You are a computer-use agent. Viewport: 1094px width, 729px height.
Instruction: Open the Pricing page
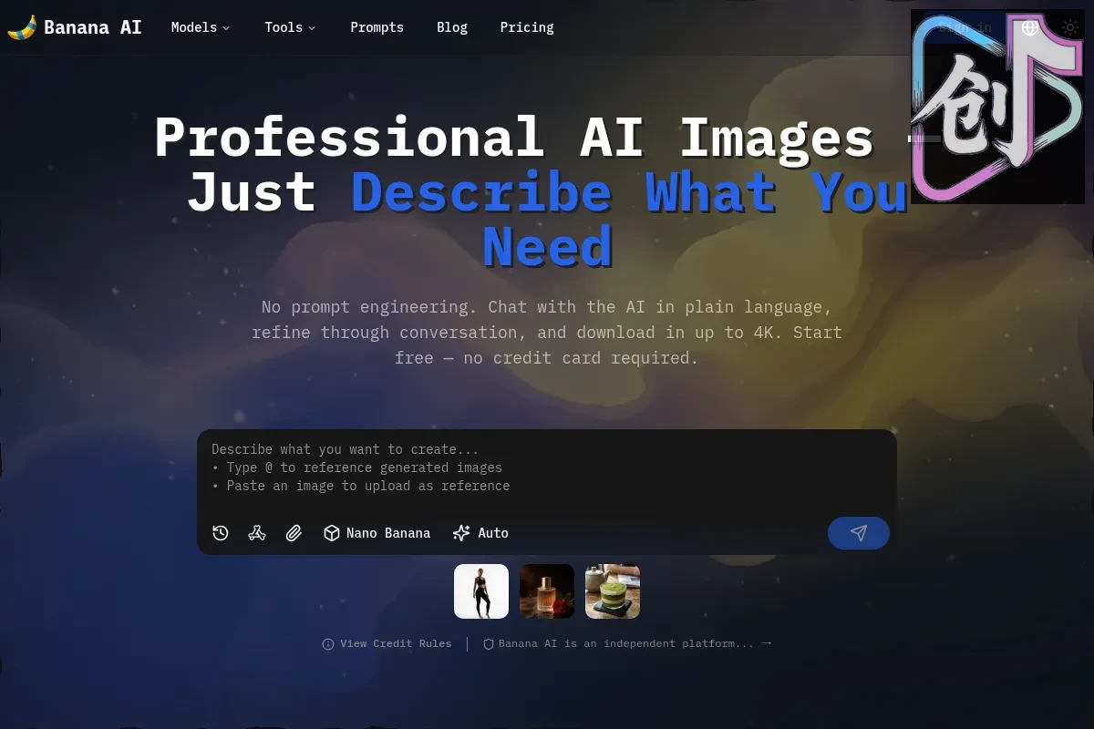(527, 27)
